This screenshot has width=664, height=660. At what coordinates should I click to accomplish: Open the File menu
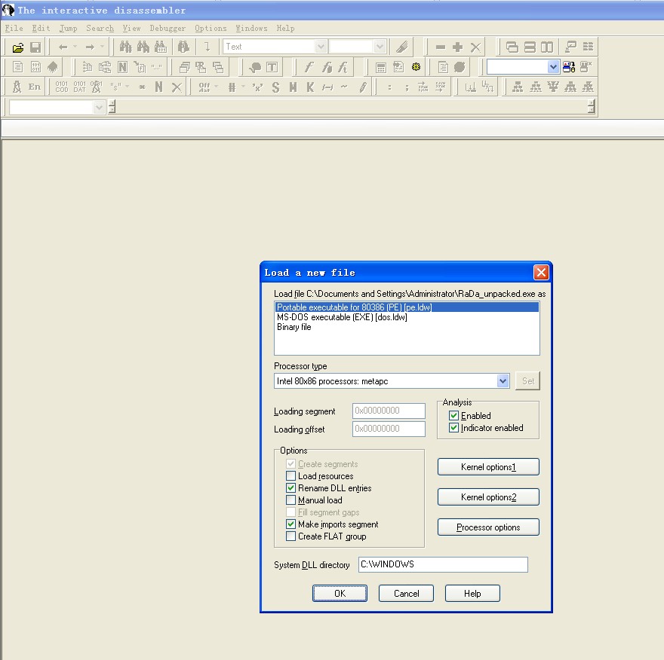click(x=14, y=29)
